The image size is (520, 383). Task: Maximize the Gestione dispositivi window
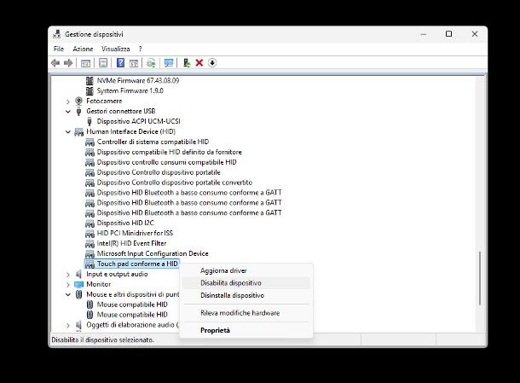(x=448, y=34)
